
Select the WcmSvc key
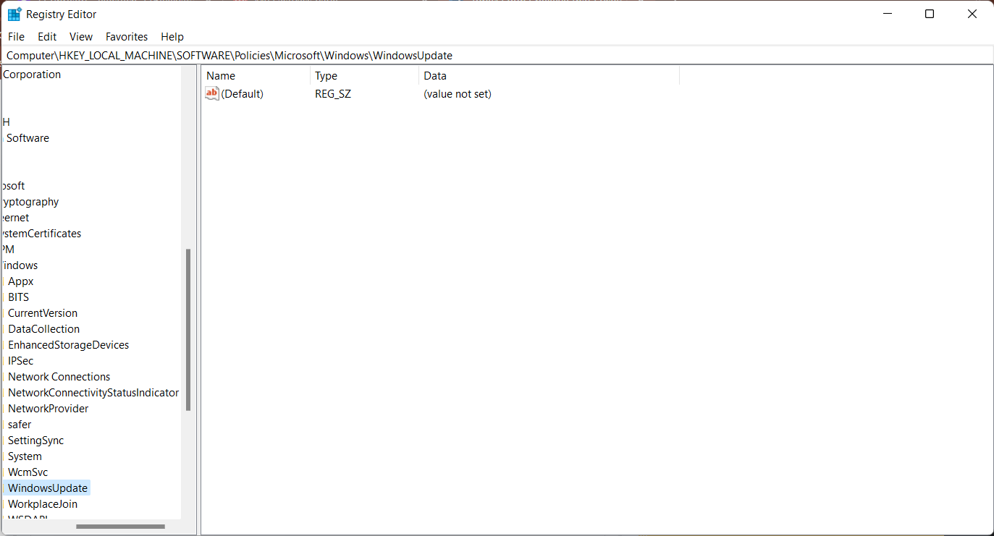28,472
